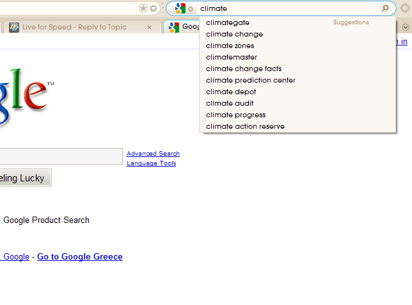
Task: Select the "climate depot" suggestion
Action: click(297, 92)
